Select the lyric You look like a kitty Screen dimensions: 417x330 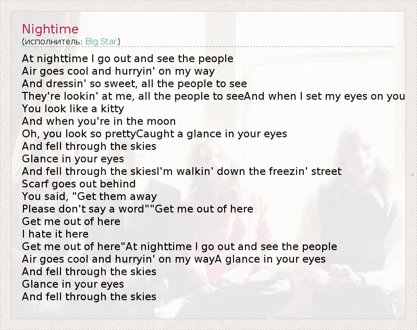73,109
